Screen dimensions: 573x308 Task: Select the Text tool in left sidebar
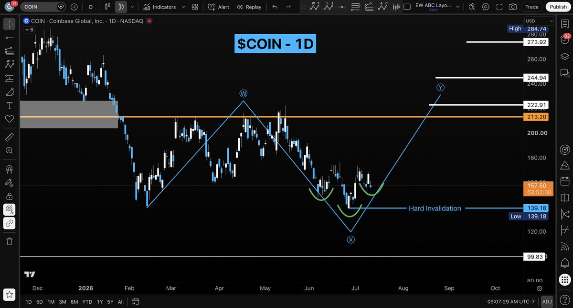coord(10,105)
